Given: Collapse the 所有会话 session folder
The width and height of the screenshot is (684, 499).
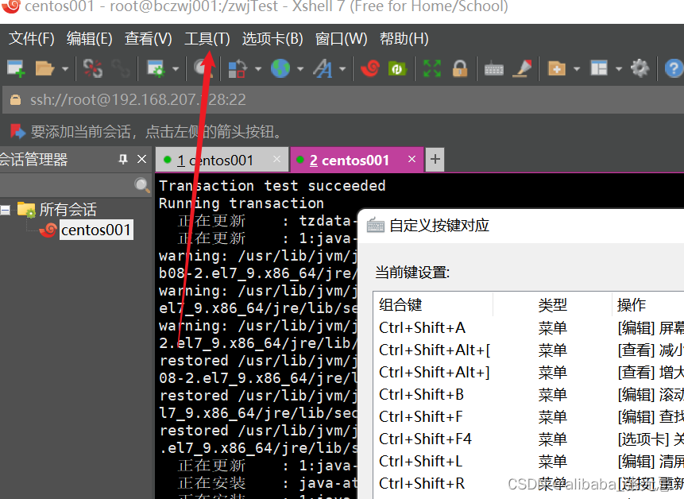Looking at the screenshot, I should (x=5, y=209).
